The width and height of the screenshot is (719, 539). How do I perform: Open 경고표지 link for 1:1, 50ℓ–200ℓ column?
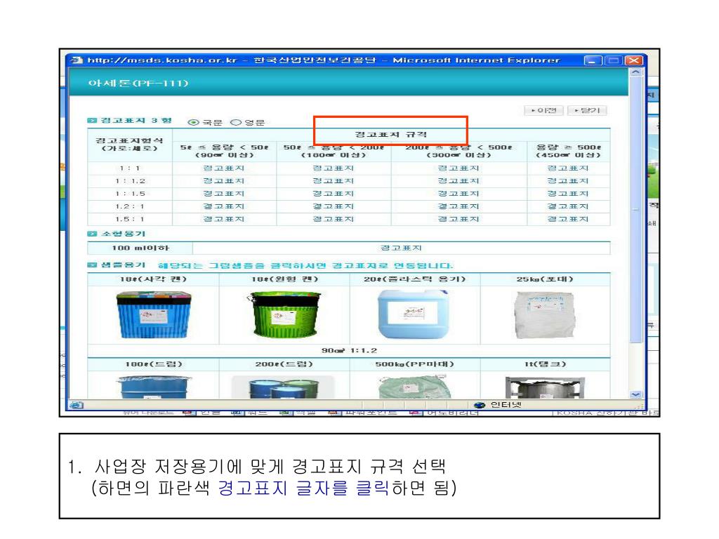pos(334,168)
